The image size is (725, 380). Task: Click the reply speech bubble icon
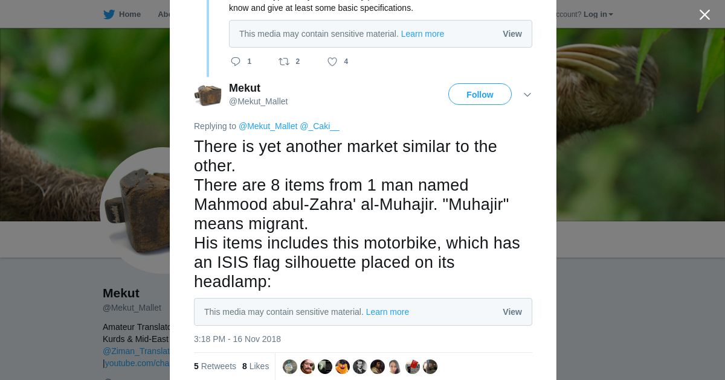click(x=236, y=62)
